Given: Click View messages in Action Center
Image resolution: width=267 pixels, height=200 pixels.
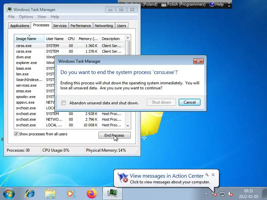Looking at the screenshot, I should tap(167, 176).
